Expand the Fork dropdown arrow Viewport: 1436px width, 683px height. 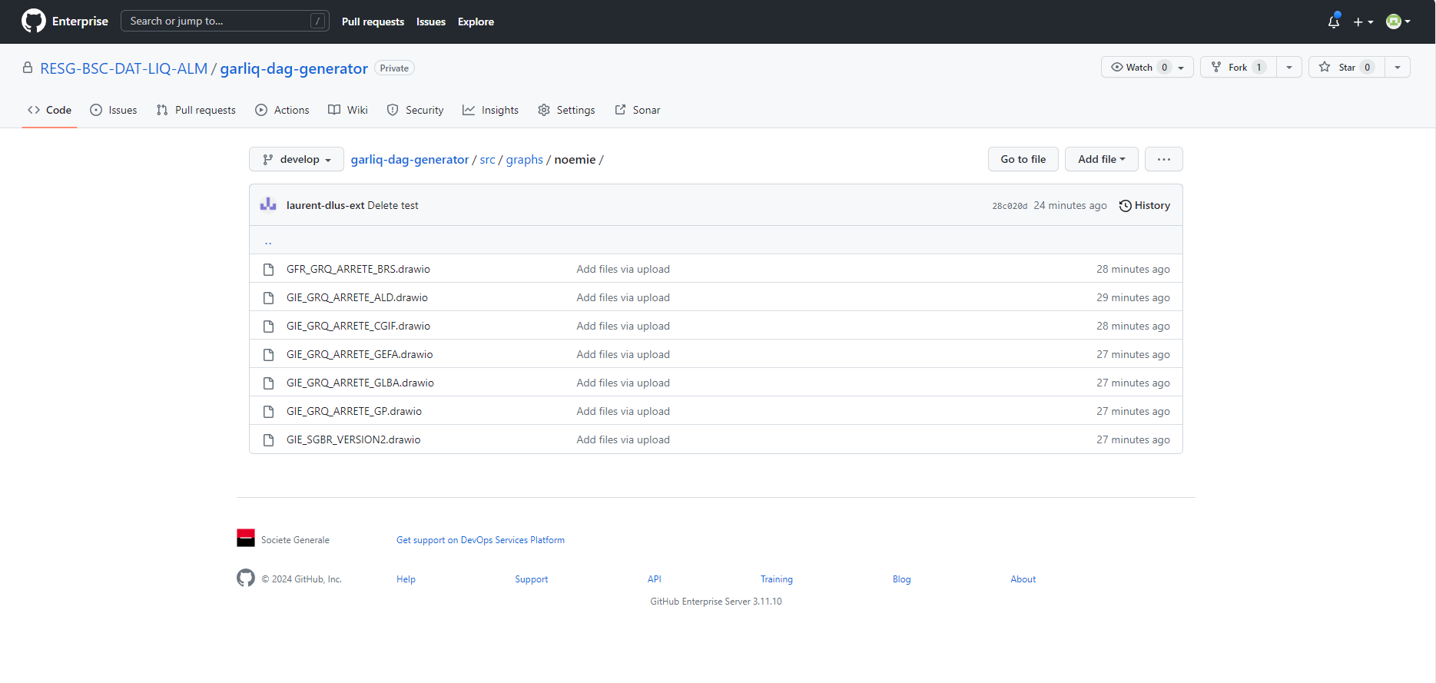pyautogui.click(x=1289, y=68)
